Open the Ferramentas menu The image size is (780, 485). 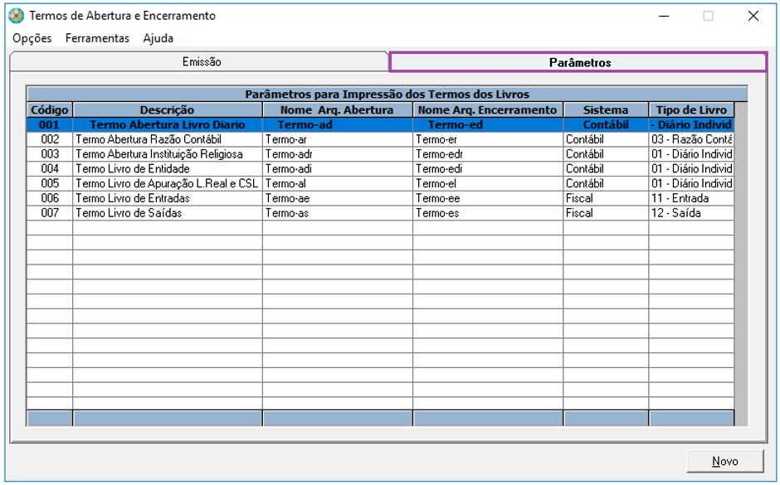coord(97,38)
